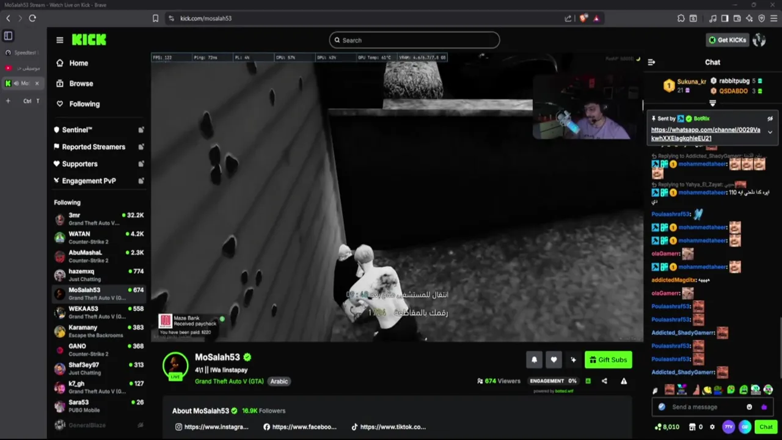
Task: Click the sparkle icon beside Gift Subs
Action: point(573,360)
